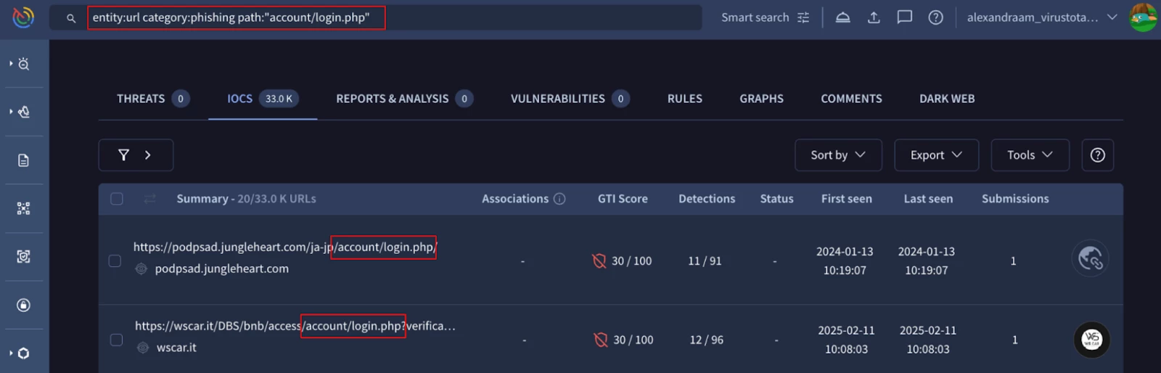Switch to the IOCS tab
Image resolution: width=1161 pixels, height=373 pixels.
pyautogui.click(x=262, y=99)
